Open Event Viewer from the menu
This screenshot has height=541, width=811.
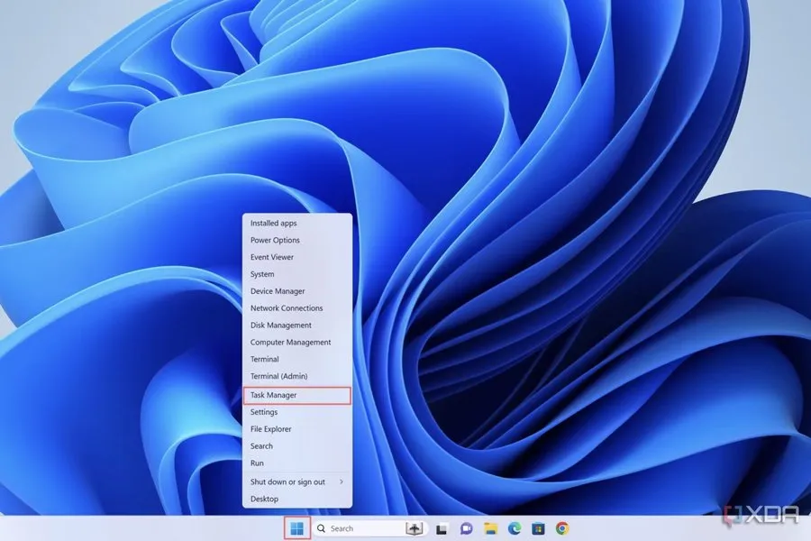(x=272, y=257)
